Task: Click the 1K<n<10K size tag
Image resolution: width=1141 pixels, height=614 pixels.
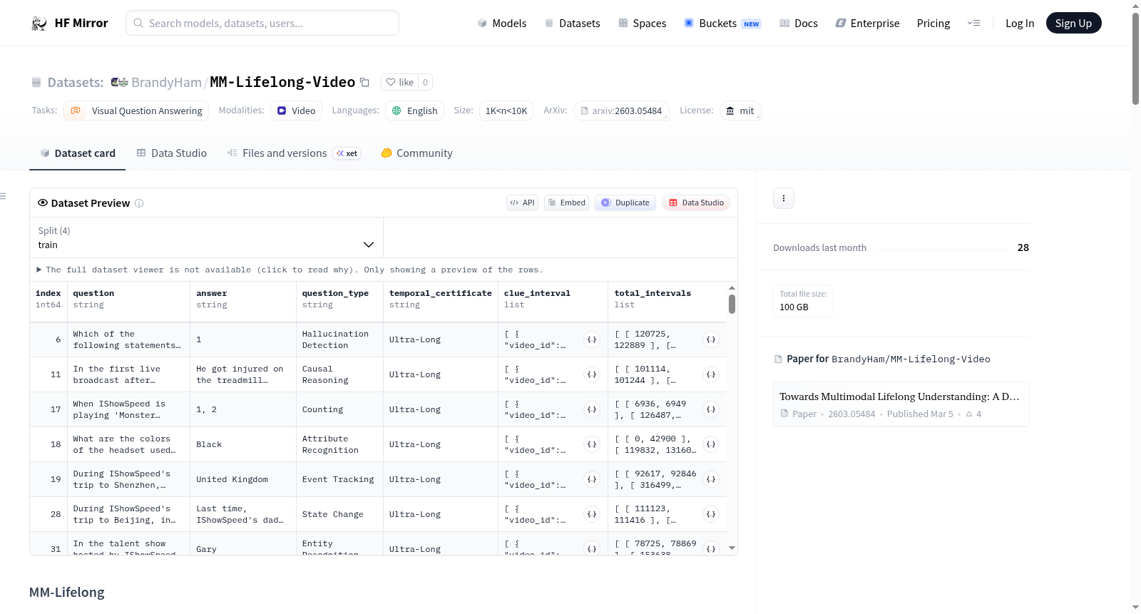Action: pos(506,111)
